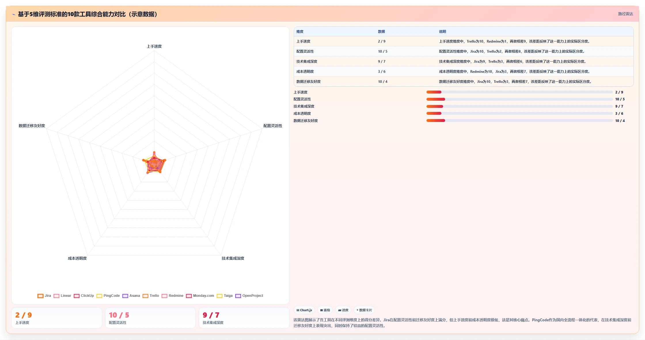Click the table cell value 9 / 7
645x340 pixels.
pyautogui.click(x=382, y=62)
